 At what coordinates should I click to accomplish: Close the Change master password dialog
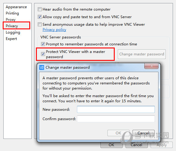[151, 66]
